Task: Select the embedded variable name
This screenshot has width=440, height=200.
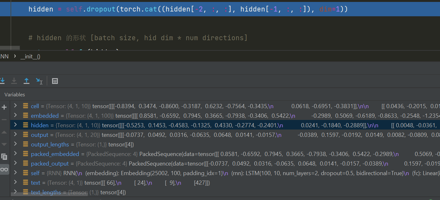Action: tap(45, 116)
